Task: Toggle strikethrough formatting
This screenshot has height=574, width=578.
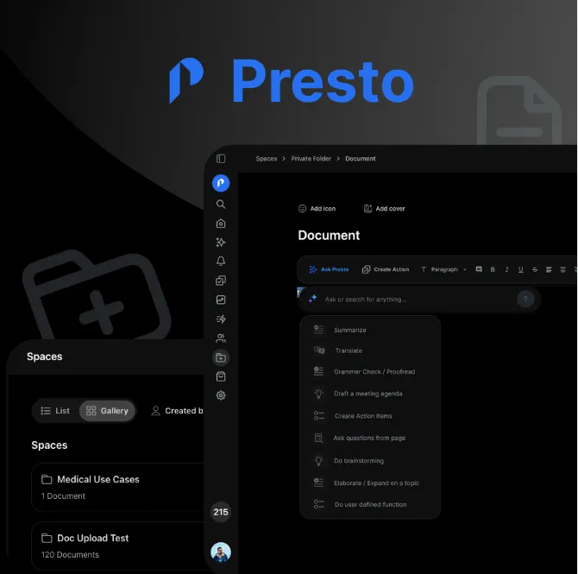Action: [x=535, y=269]
